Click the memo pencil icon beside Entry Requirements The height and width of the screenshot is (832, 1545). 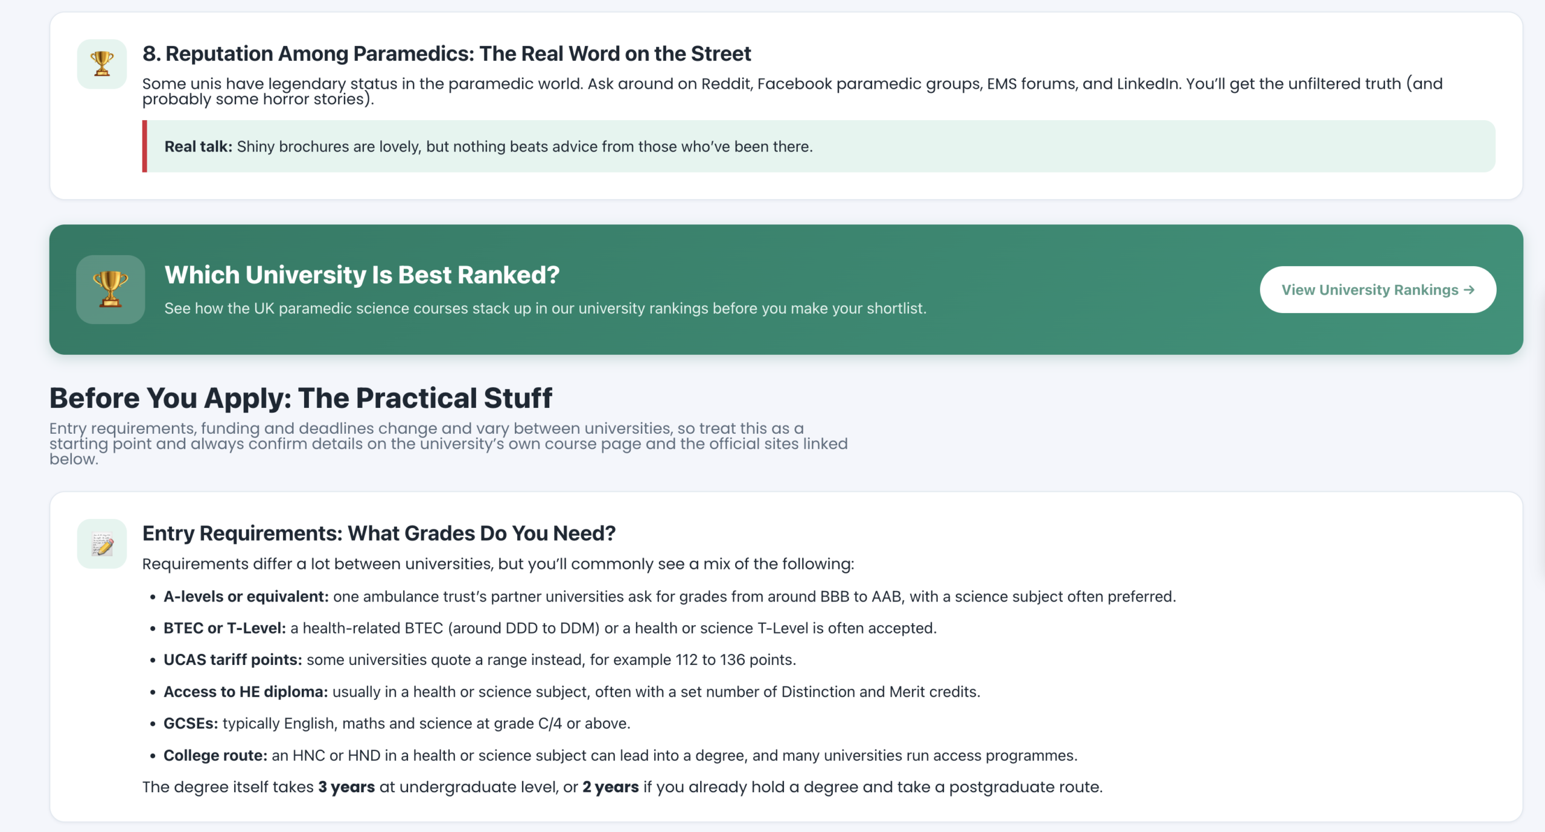point(102,544)
